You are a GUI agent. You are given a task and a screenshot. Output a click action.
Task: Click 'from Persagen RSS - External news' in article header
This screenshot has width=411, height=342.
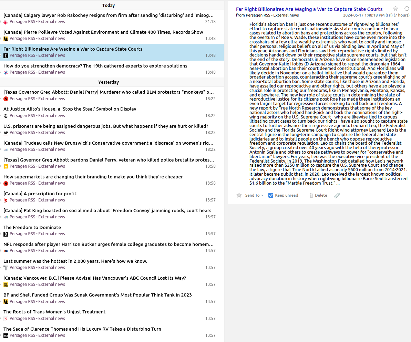coord(267,15)
